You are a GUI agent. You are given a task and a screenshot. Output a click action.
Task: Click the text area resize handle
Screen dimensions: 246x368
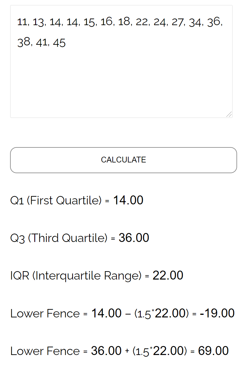tap(229, 114)
